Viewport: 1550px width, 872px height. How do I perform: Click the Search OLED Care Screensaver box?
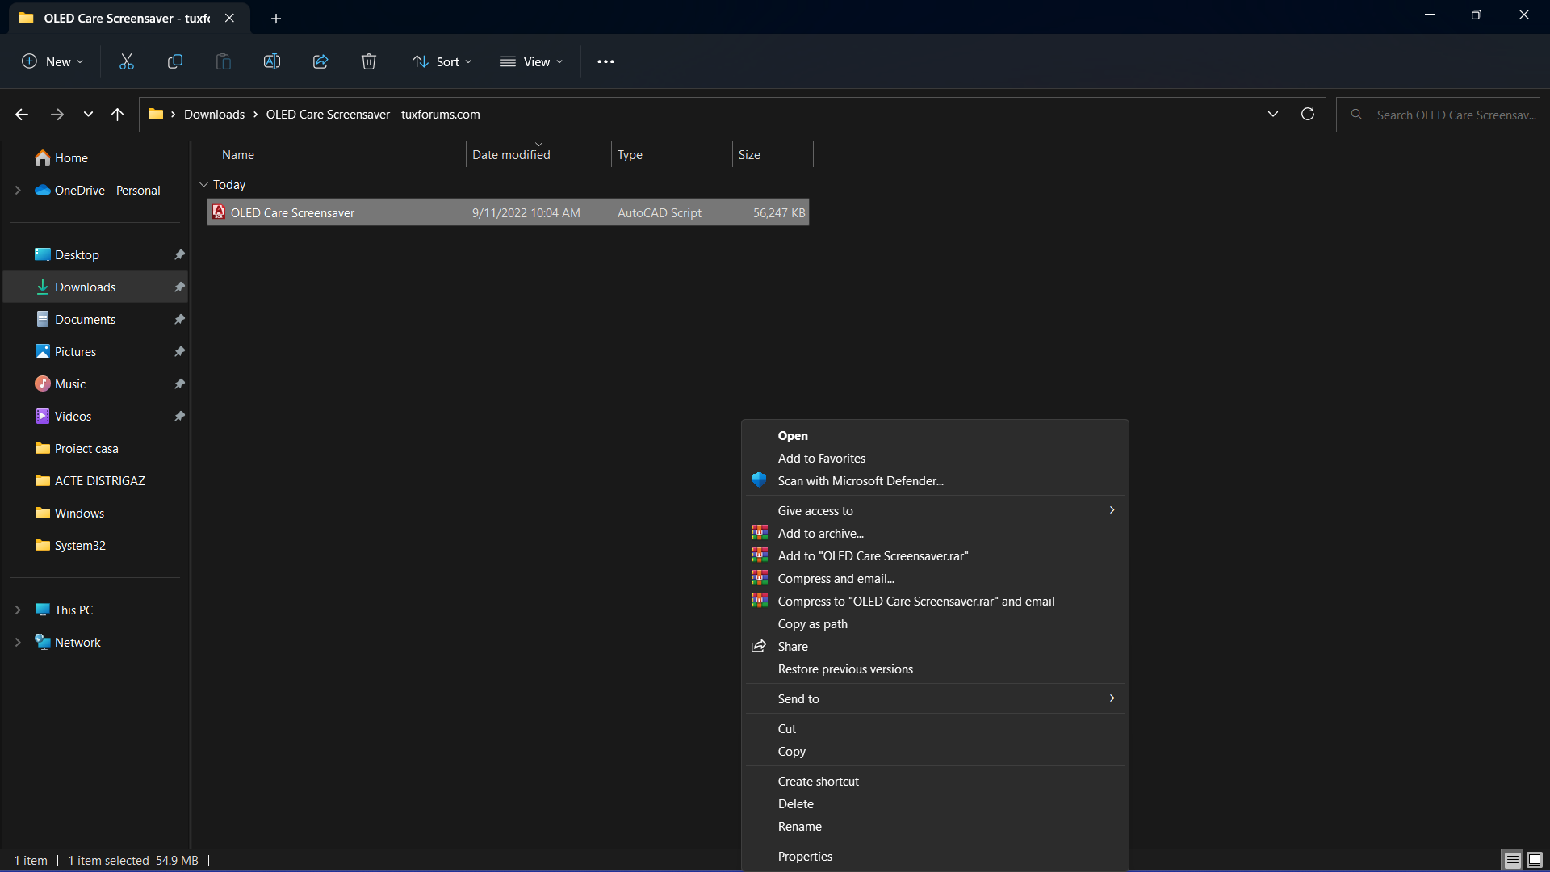point(1438,115)
